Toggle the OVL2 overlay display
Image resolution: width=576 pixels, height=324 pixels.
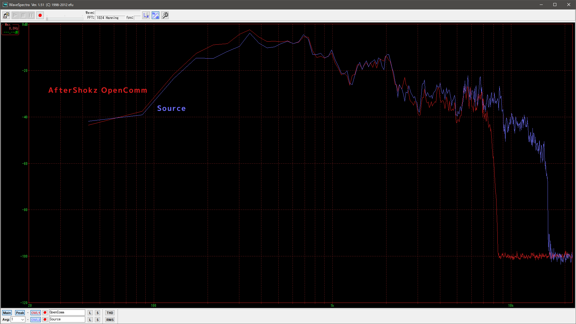(35, 319)
